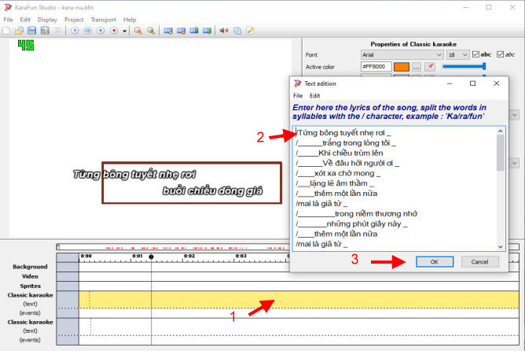Cancel the Text edition dialog

pyautogui.click(x=479, y=261)
